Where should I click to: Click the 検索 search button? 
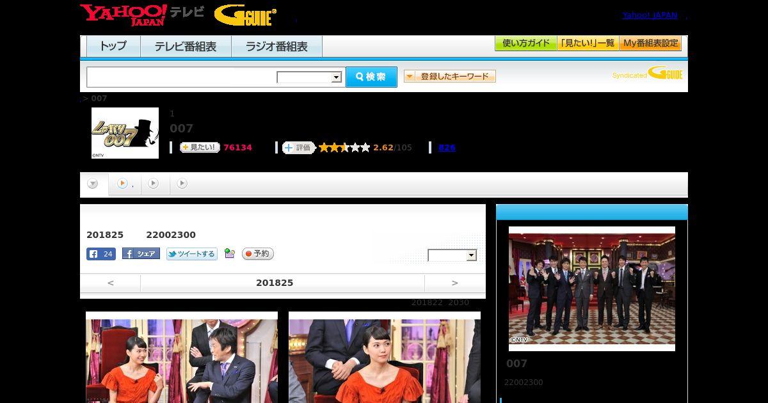point(371,77)
